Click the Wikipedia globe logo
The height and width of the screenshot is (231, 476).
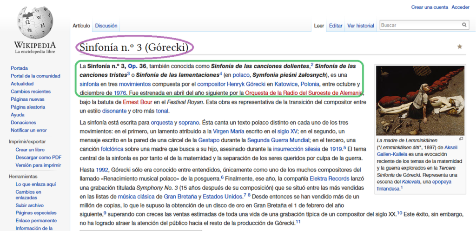click(x=35, y=23)
